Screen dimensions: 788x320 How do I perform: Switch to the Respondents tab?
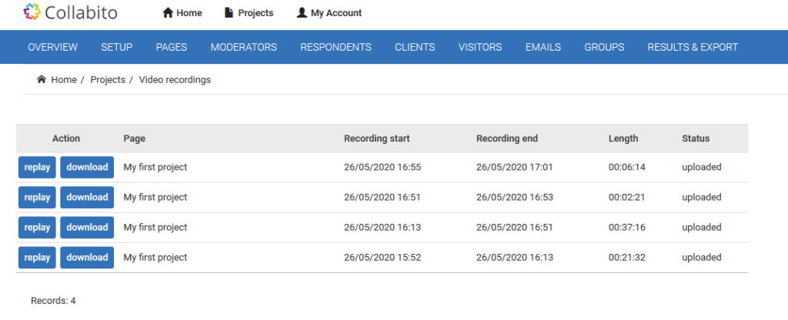tap(336, 47)
